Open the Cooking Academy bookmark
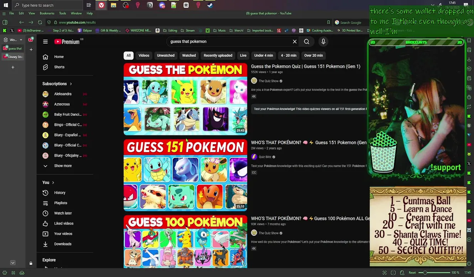Viewport: 474px width, 277px height. click(319, 30)
